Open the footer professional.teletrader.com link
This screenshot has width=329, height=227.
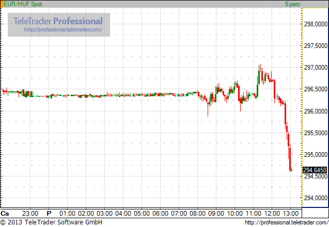(x=287, y=222)
